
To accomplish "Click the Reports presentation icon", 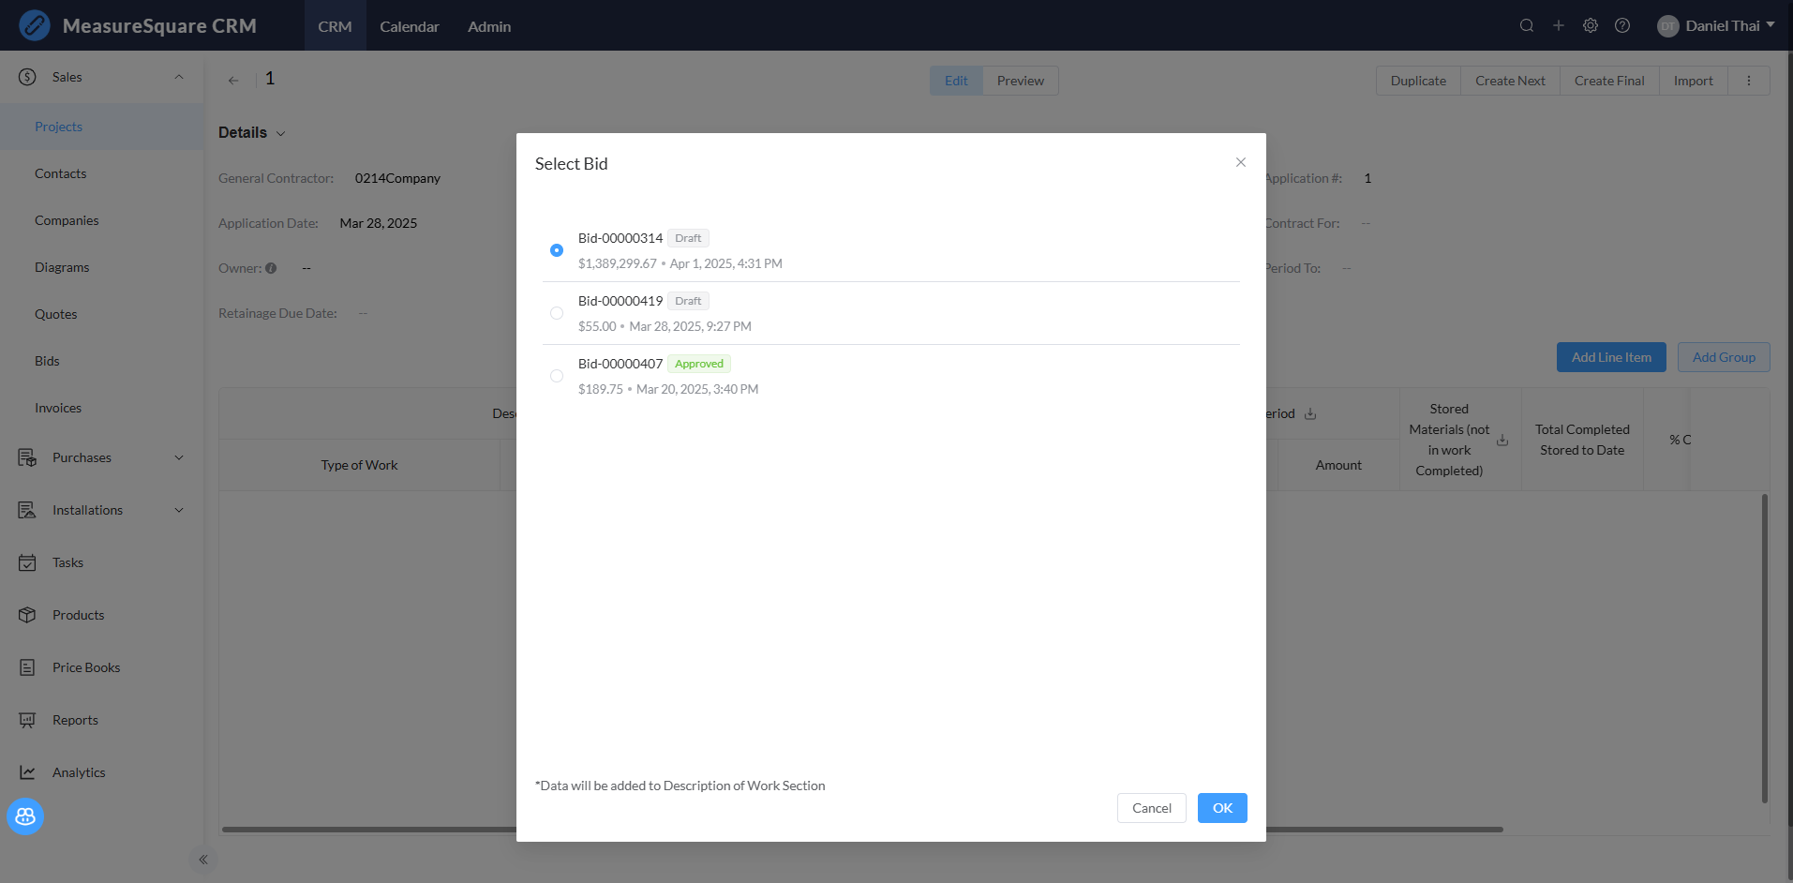I will pyautogui.click(x=27, y=720).
